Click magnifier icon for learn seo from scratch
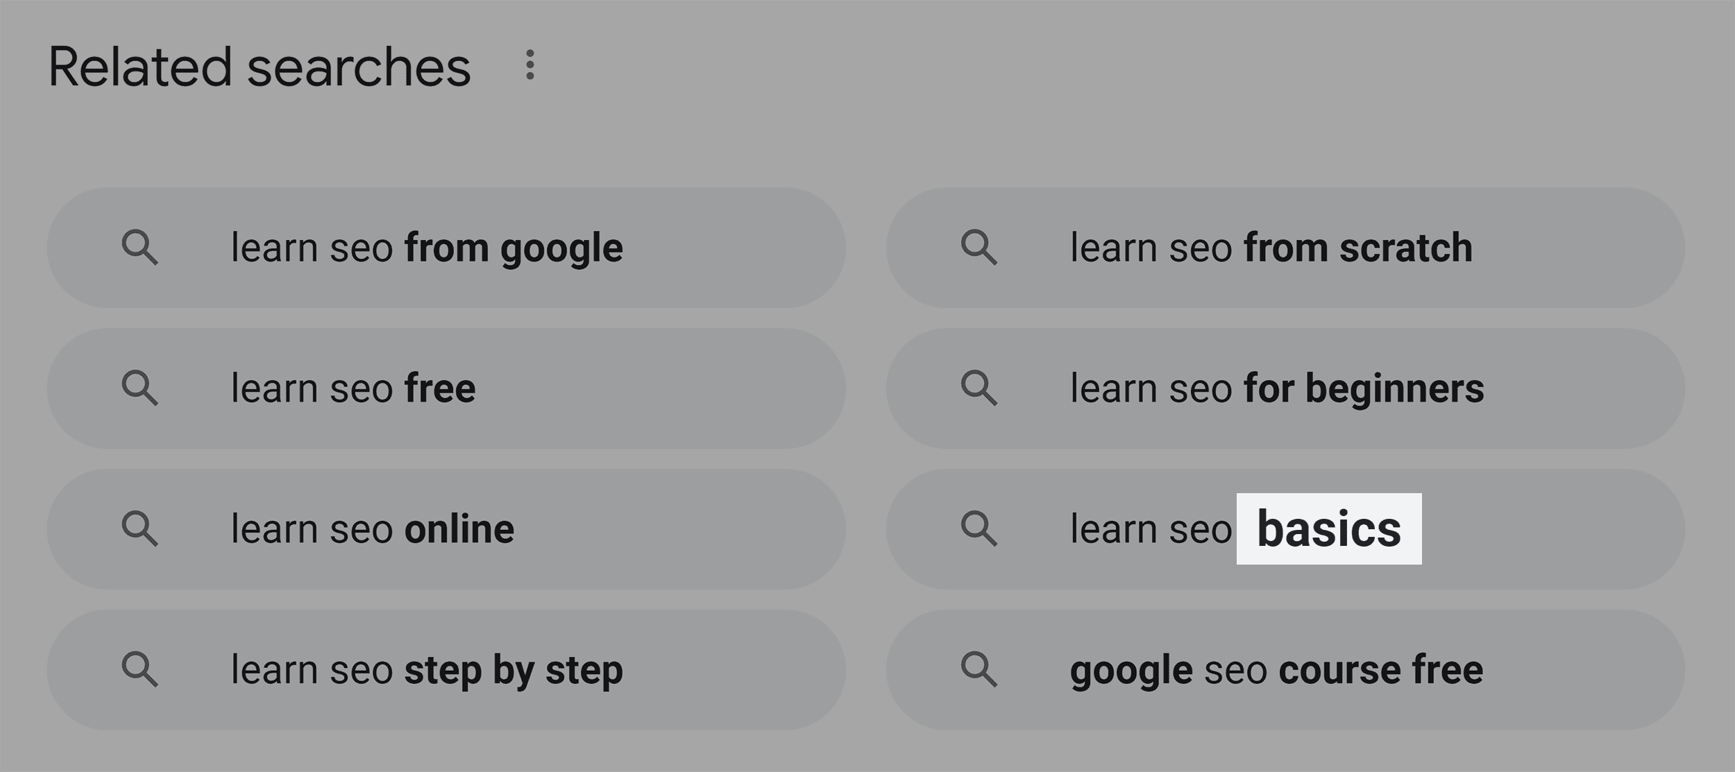The height and width of the screenshot is (772, 1735). click(979, 248)
